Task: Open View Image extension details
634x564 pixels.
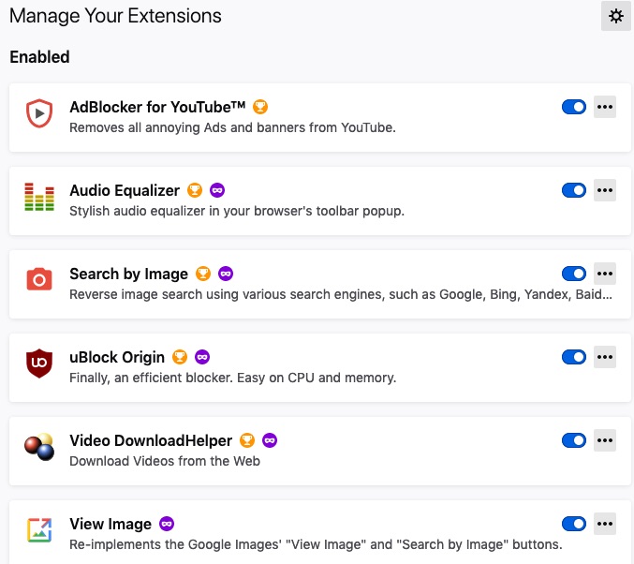Action: coord(111,524)
